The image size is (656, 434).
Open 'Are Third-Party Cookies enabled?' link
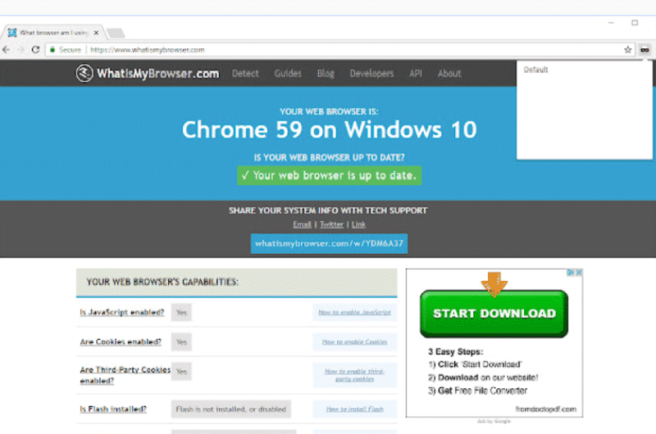(125, 375)
